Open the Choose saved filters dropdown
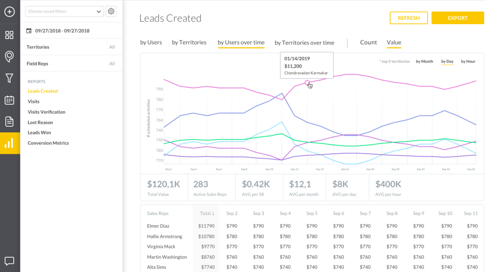 pyautogui.click(x=65, y=11)
